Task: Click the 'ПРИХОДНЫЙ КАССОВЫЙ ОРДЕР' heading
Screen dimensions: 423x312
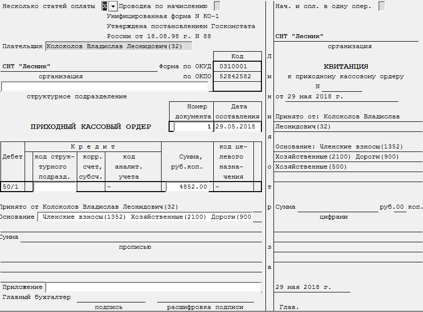Action: pyautogui.click(x=91, y=127)
